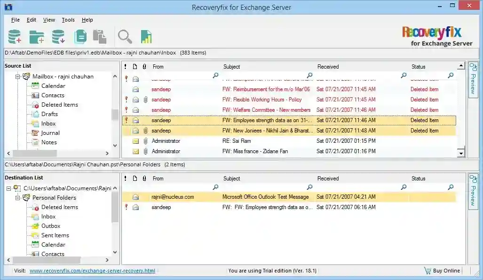Click the Subject filter magnifier in destination list

coord(309,187)
